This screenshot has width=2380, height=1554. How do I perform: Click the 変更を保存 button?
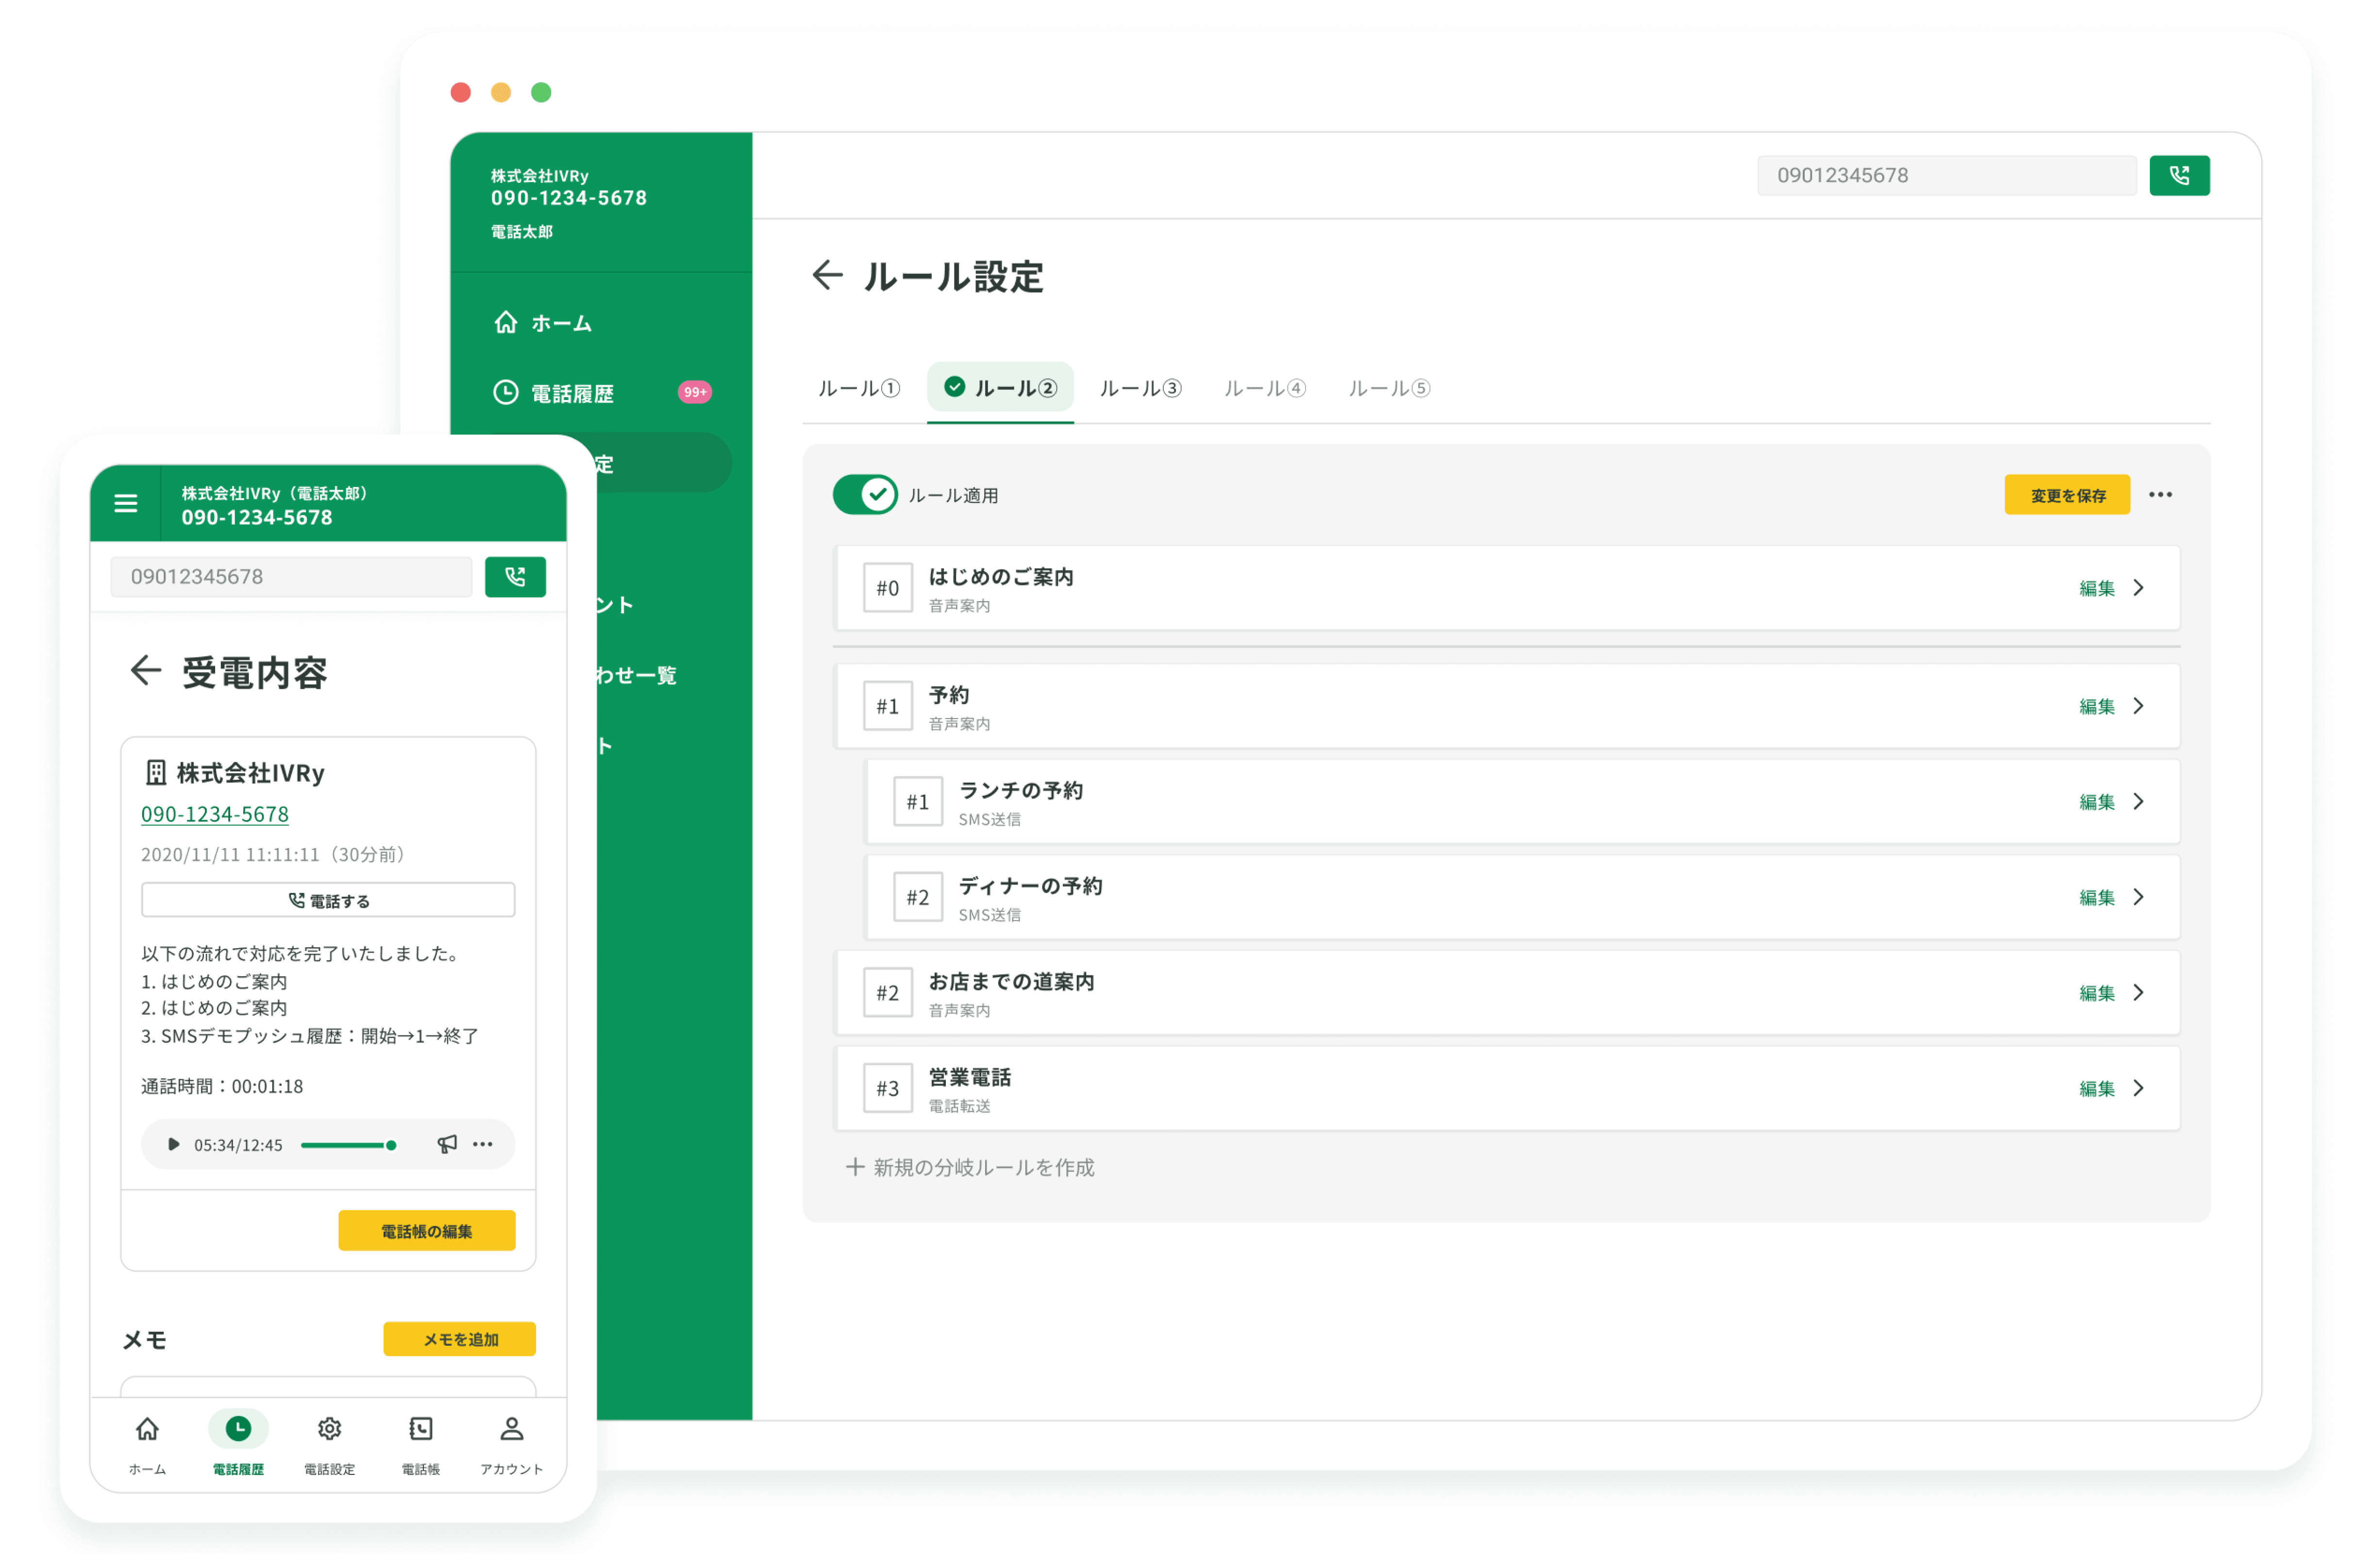(x=2067, y=495)
